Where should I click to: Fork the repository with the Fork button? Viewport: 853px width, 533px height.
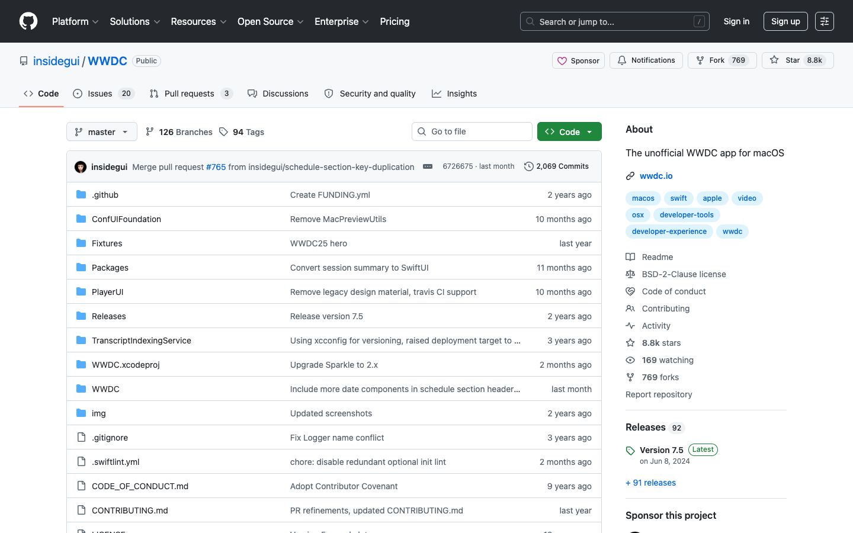pyautogui.click(x=722, y=60)
